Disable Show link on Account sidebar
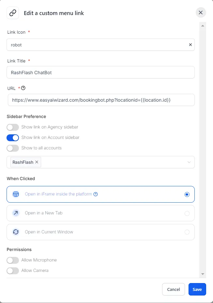 tap(13, 138)
